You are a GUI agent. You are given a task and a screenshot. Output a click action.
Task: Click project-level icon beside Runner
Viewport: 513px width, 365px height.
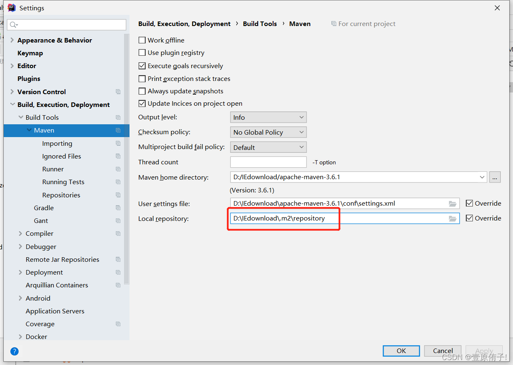[118, 169]
